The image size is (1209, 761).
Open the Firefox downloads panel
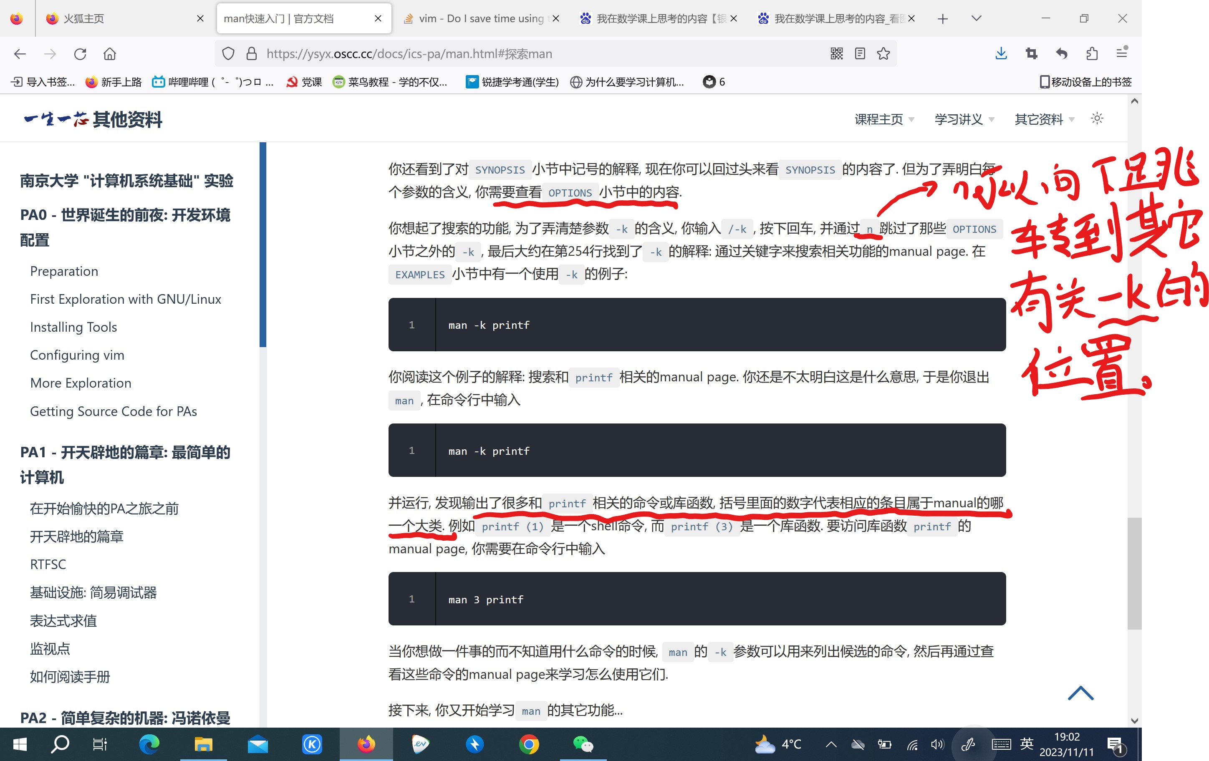[x=1001, y=54]
